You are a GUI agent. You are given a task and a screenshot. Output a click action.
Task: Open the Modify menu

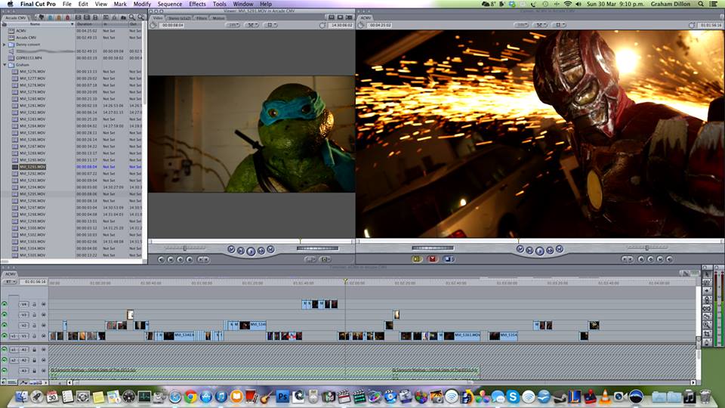142,4
